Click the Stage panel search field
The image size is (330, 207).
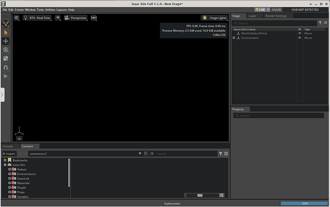click(x=274, y=23)
